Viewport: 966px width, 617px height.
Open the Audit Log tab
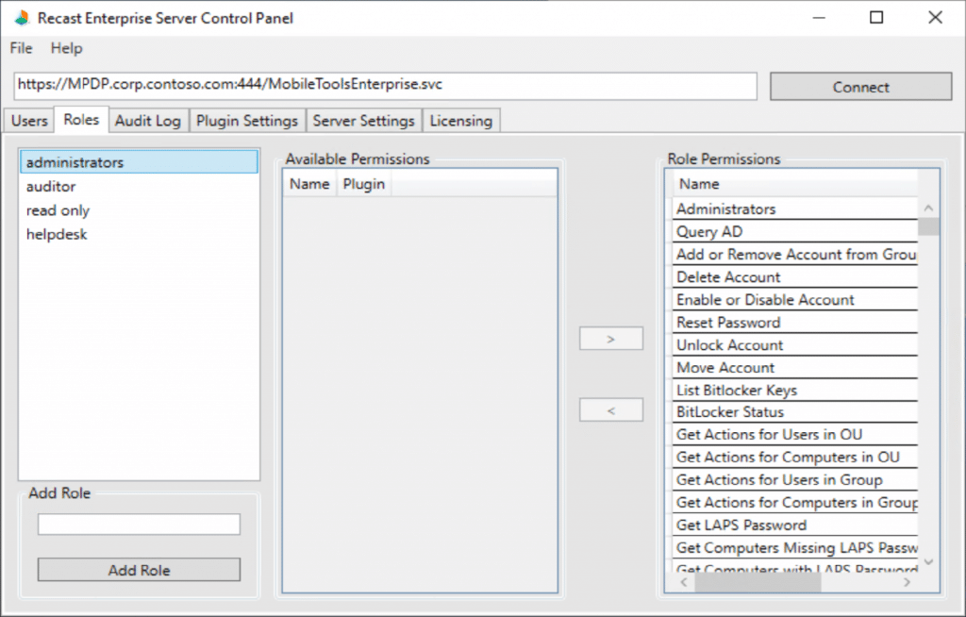click(x=148, y=121)
